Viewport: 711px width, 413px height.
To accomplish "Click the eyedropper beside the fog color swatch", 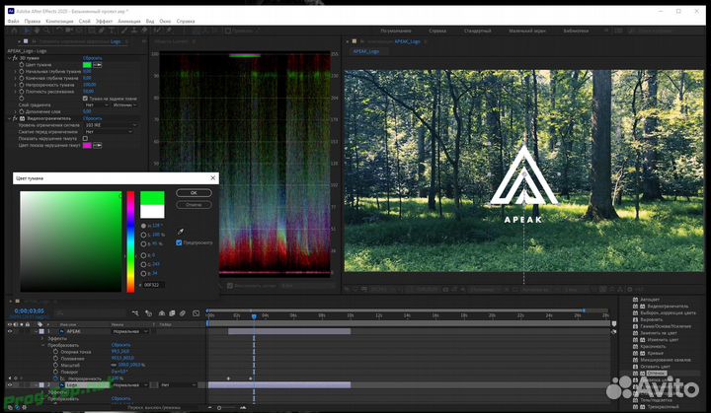I will pyautogui.click(x=99, y=65).
